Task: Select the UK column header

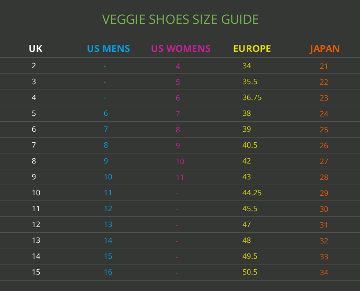Action: (x=35, y=49)
